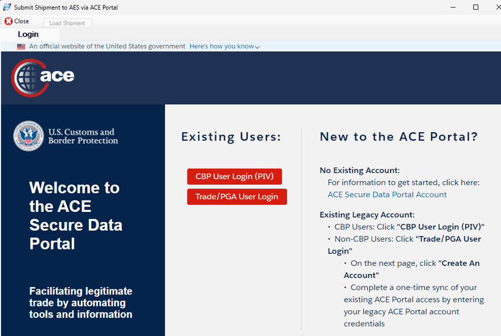The width and height of the screenshot is (501, 336).
Task: Expand the "Here's how you know" section
Action: coord(224,47)
